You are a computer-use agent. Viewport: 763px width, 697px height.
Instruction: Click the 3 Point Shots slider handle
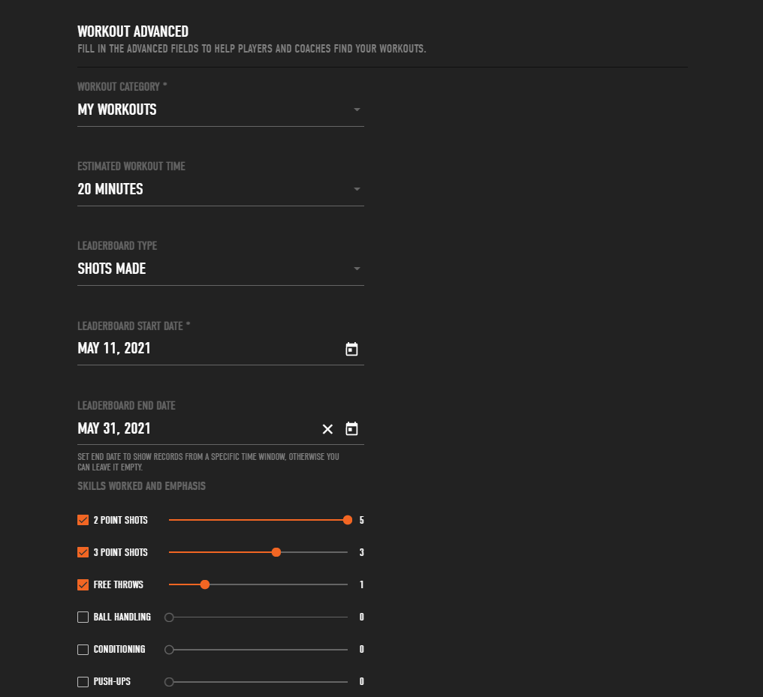[276, 552]
